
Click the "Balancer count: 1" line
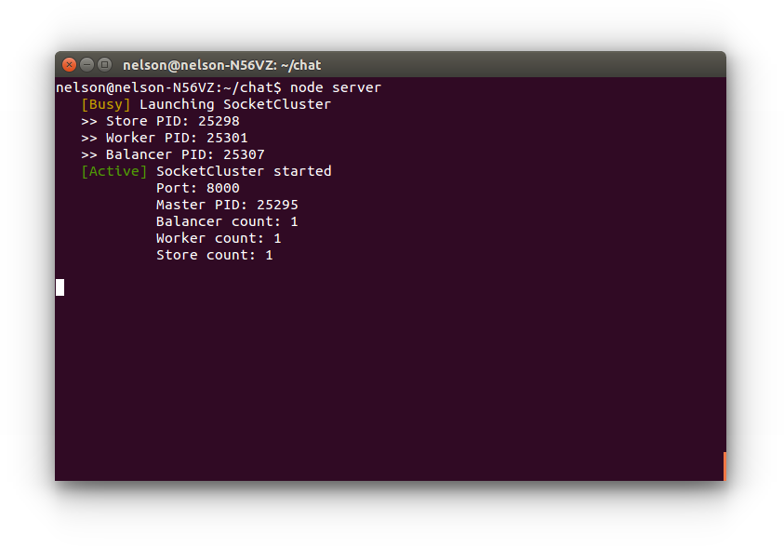pyautogui.click(x=227, y=221)
